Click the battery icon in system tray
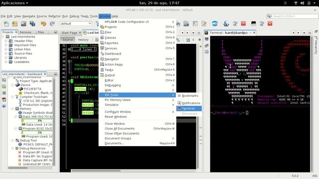 [x=309, y=3]
